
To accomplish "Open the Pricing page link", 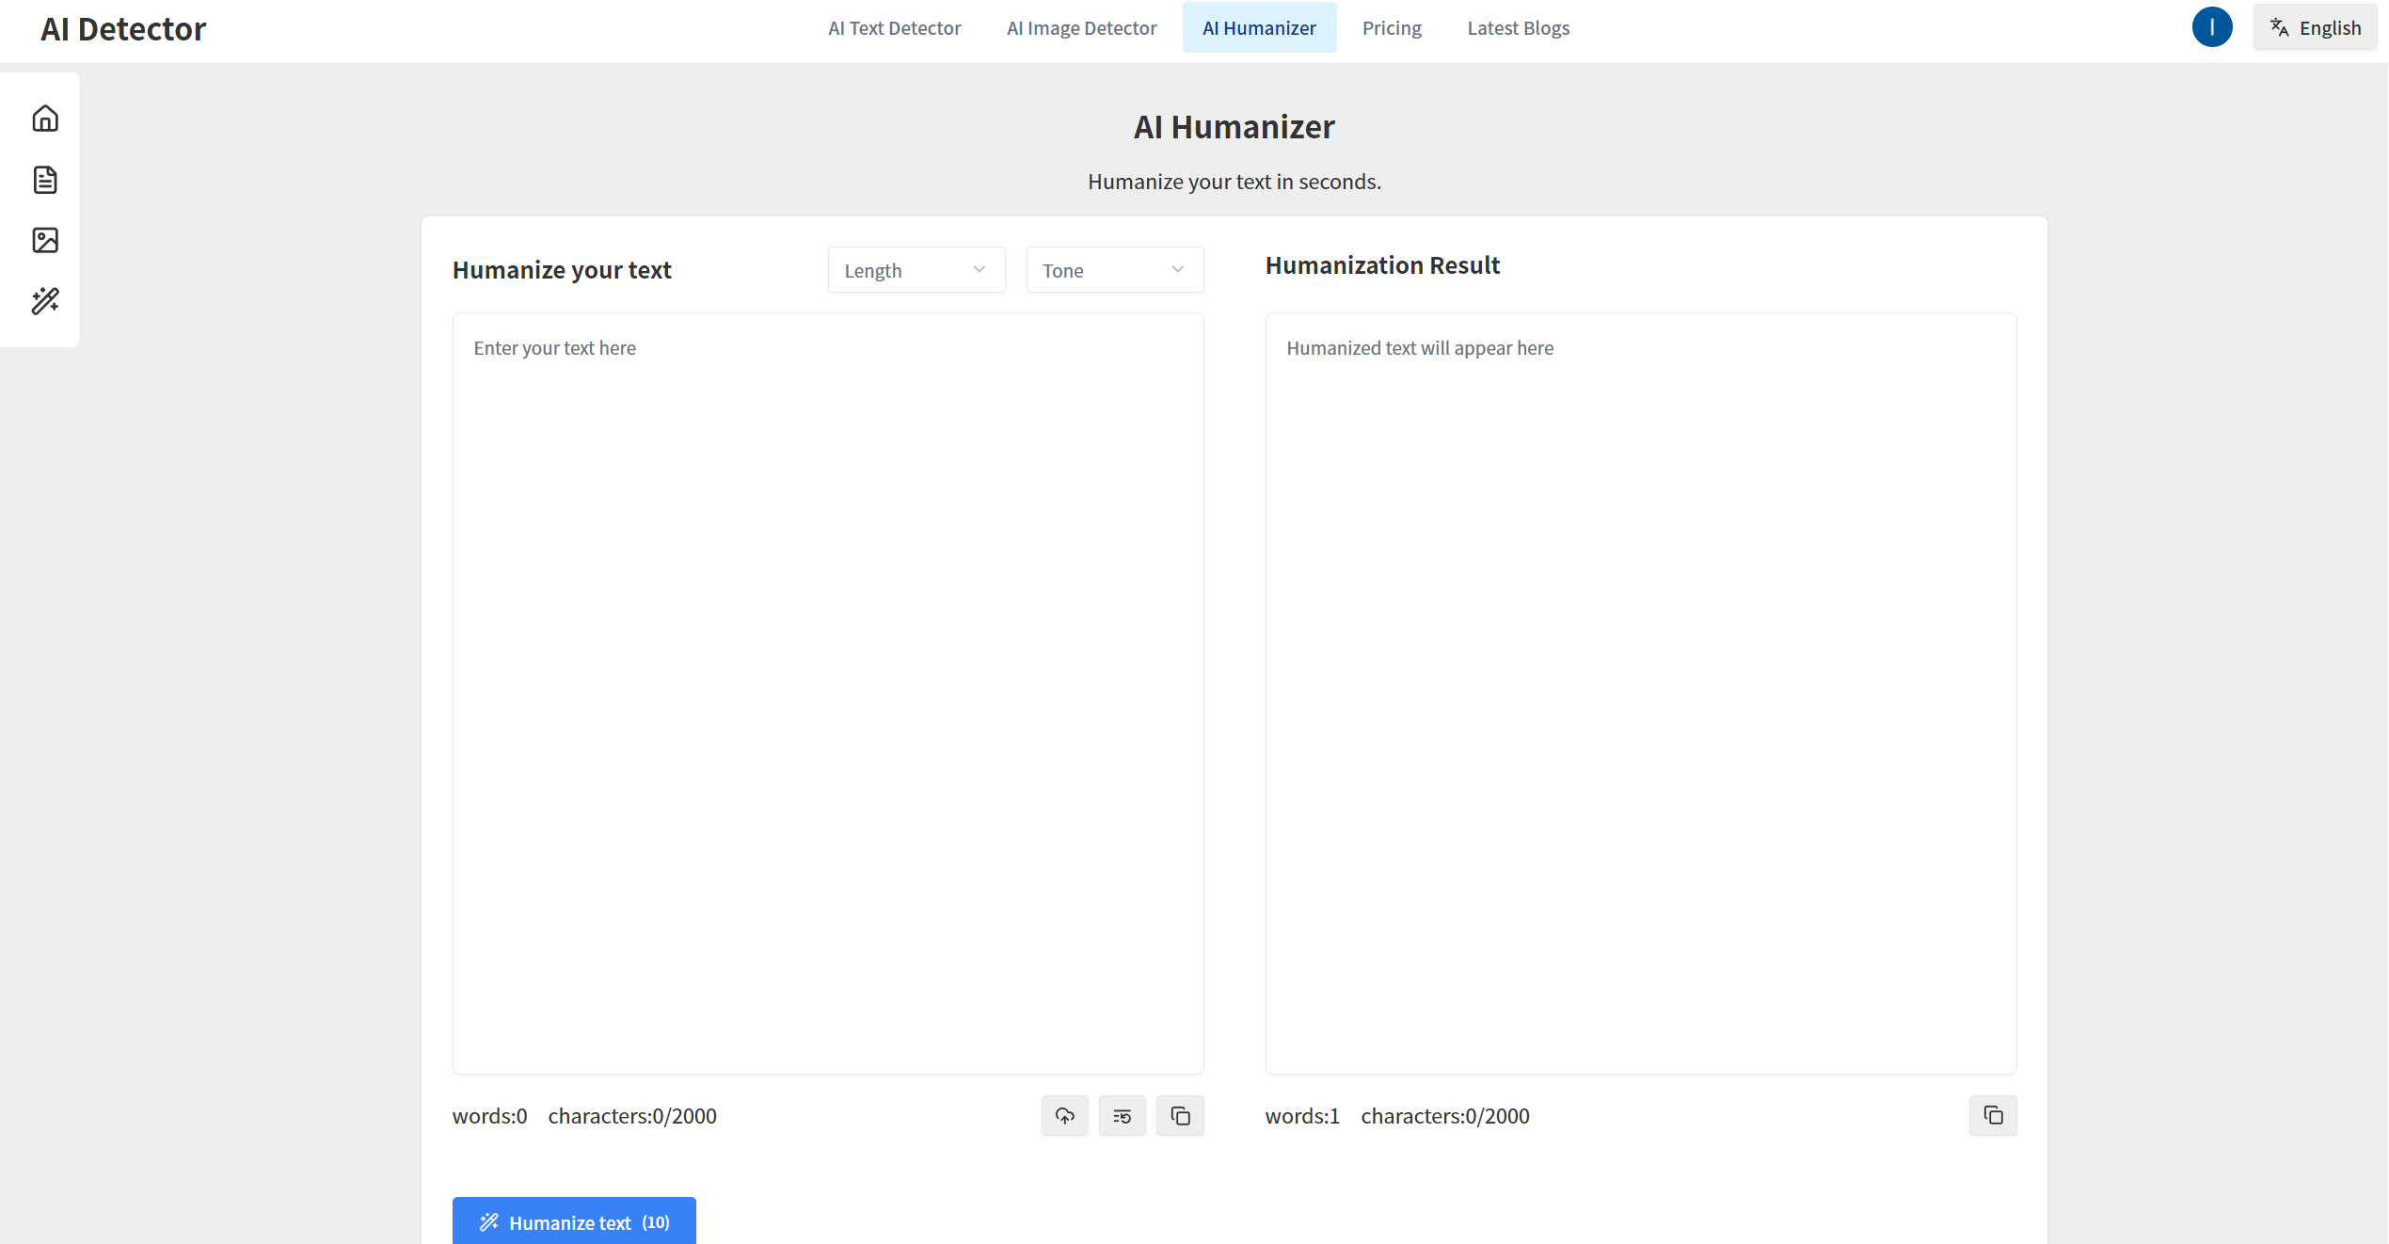I will click(x=1392, y=28).
